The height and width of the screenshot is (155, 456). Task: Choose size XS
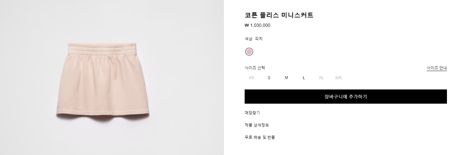point(251,78)
